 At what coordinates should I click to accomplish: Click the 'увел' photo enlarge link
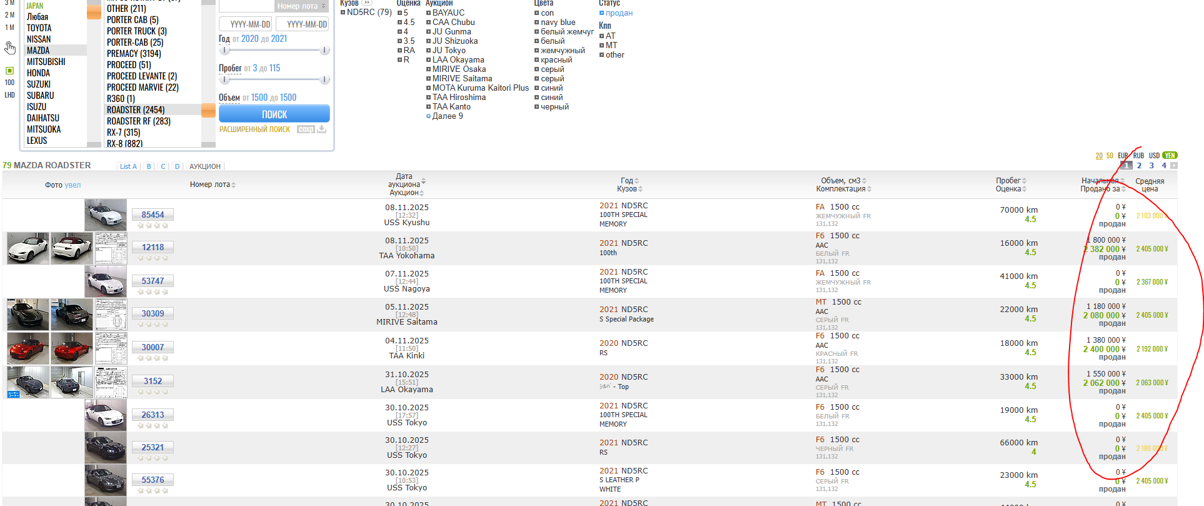73,185
